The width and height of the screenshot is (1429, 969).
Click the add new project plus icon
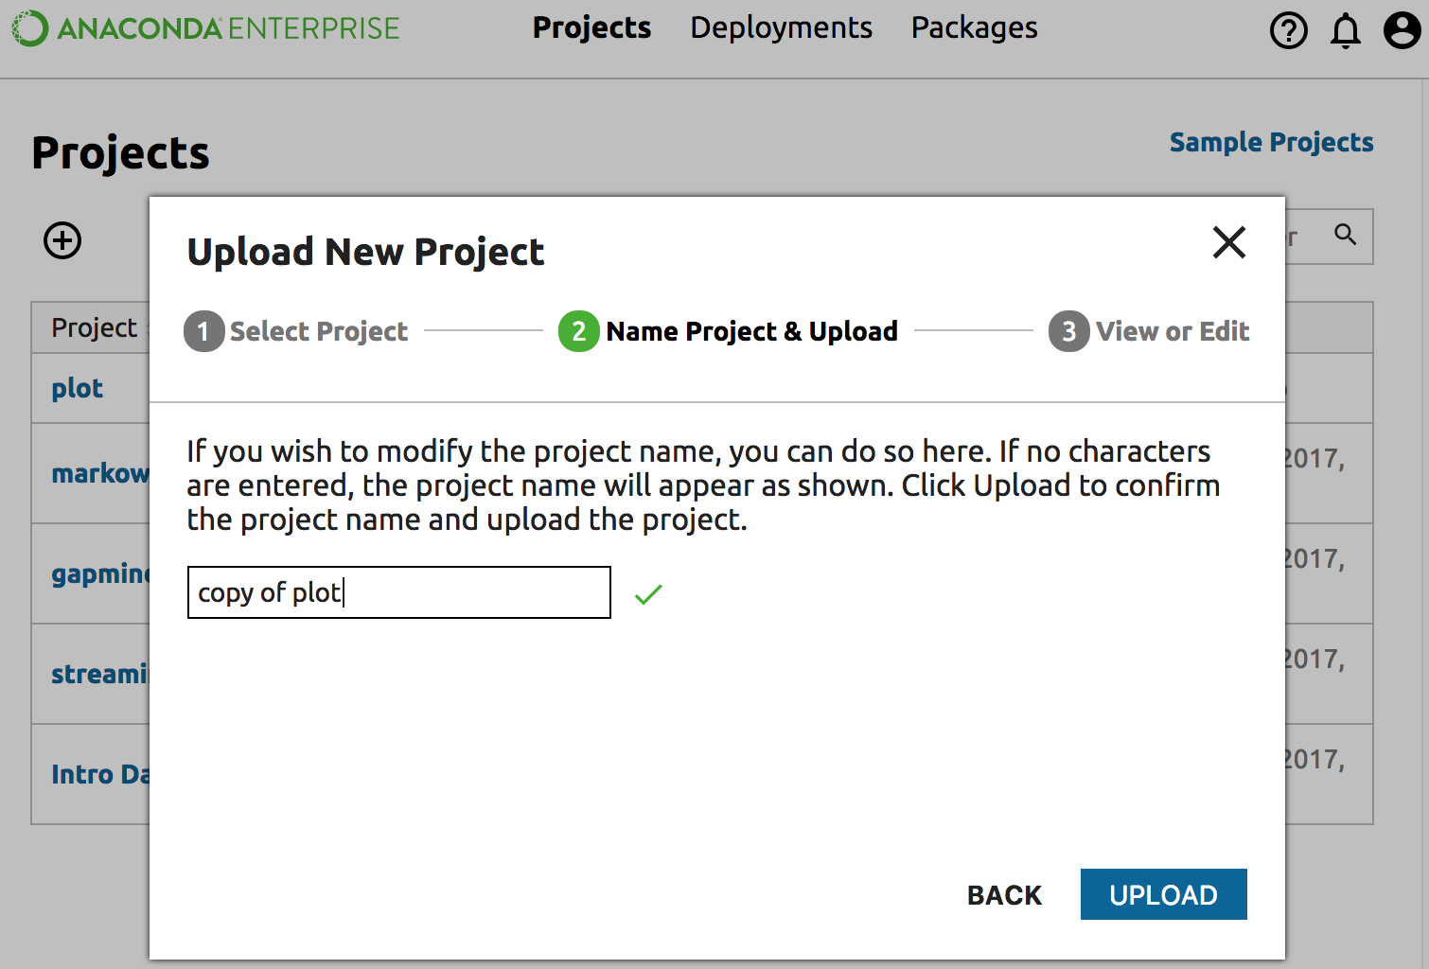coord(62,240)
